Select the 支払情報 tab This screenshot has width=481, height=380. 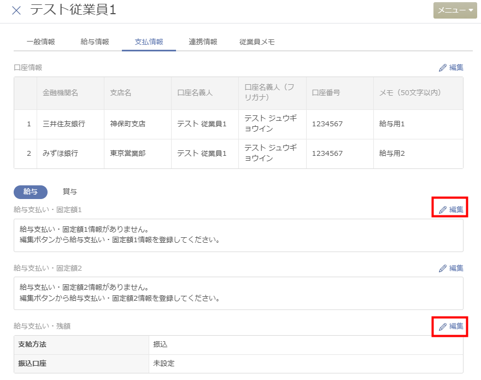click(149, 42)
